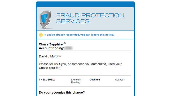Click the blurred account number
Screen dimensions: 171x96
[x=68, y=48]
